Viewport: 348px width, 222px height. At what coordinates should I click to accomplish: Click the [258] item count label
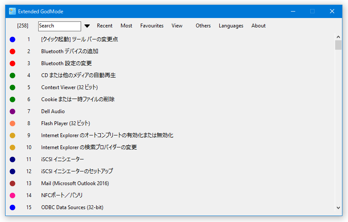click(x=23, y=26)
